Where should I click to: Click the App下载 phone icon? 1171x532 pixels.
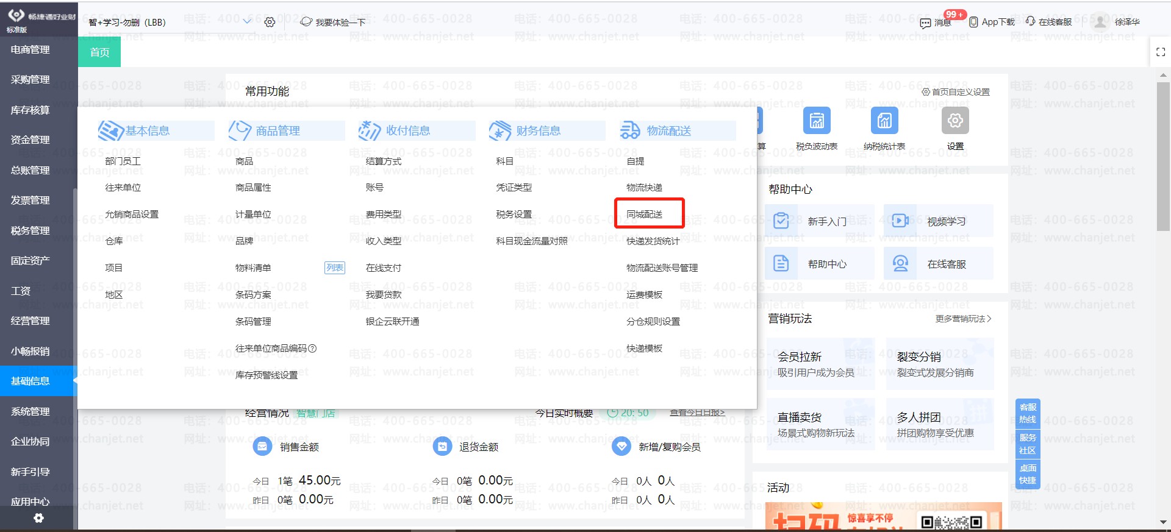[x=973, y=22]
